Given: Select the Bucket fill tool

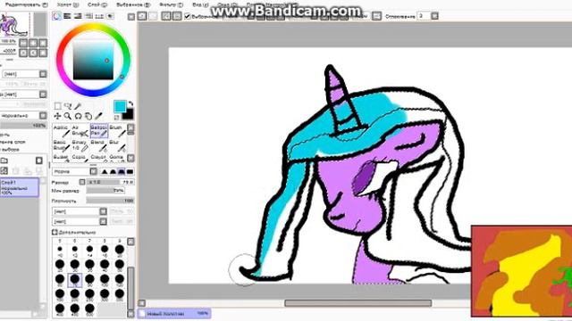Looking at the screenshot, I should 62,158.
